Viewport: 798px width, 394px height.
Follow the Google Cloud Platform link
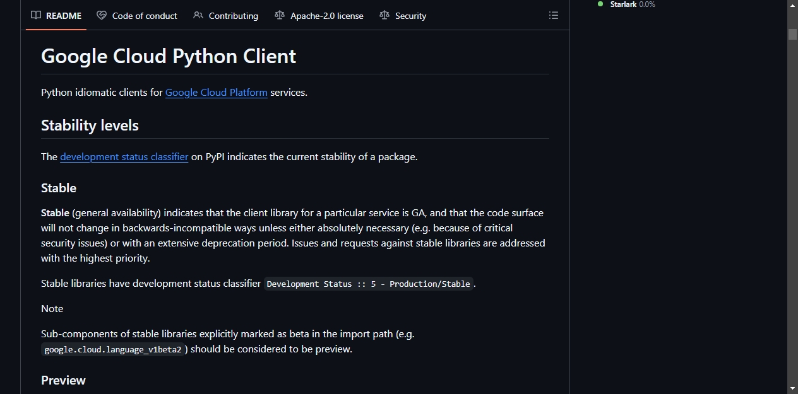(217, 92)
